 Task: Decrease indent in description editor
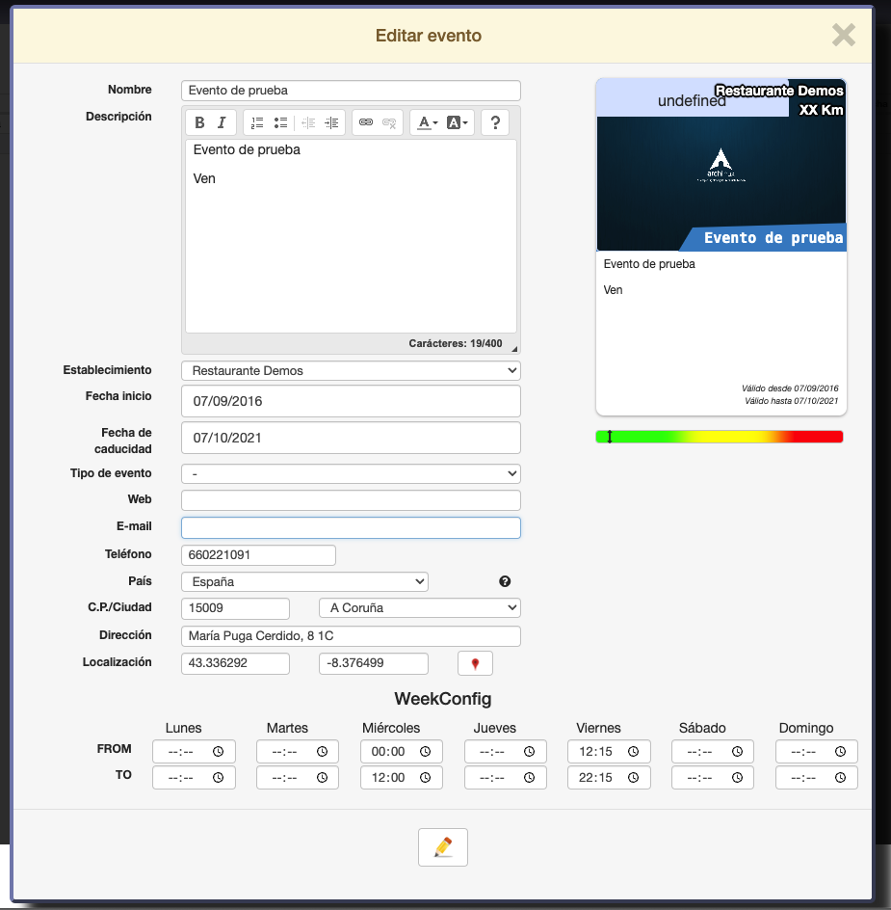click(x=308, y=122)
